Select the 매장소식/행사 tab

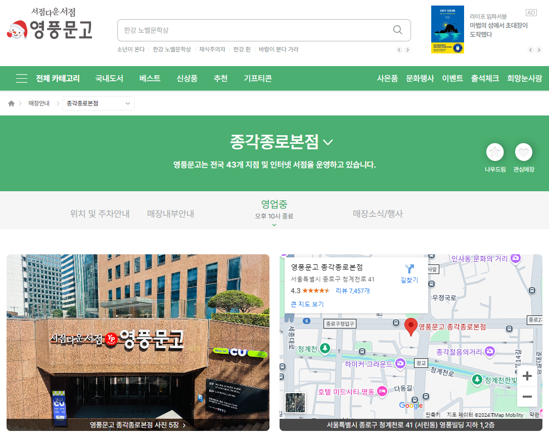click(x=378, y=213)
